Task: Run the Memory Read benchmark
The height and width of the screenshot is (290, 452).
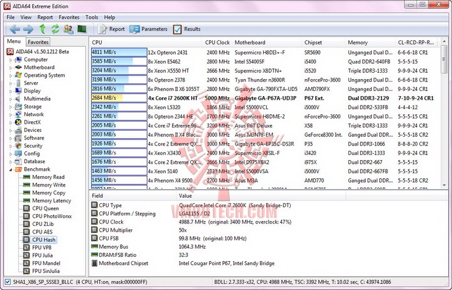Action: point(48,177)
